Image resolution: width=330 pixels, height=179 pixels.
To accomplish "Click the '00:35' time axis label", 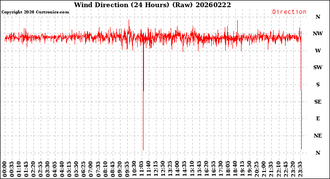I will click(x=12, y=169).
